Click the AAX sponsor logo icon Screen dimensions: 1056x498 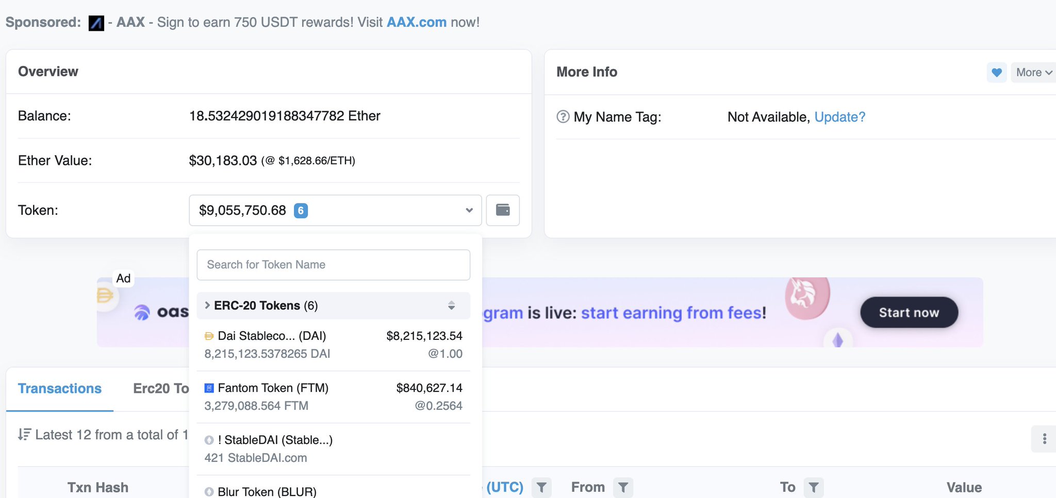coord(96,23)
